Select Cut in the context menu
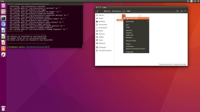200x112 pixels. pos(136,25)
